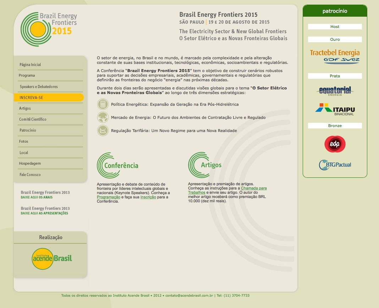Screen dimensions: 379x308
Task: Open the Patrocínio menu item
Action: coord(28,130)
